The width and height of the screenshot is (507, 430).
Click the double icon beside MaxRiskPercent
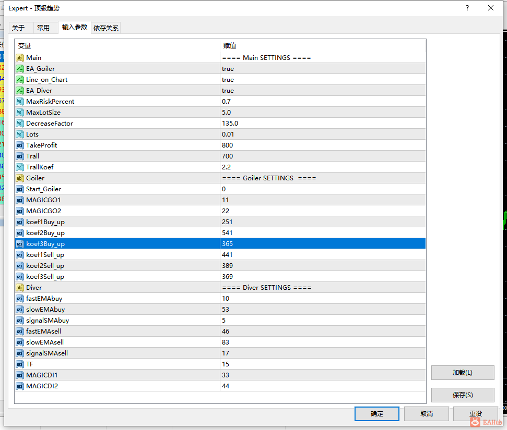tap(20, 102)
